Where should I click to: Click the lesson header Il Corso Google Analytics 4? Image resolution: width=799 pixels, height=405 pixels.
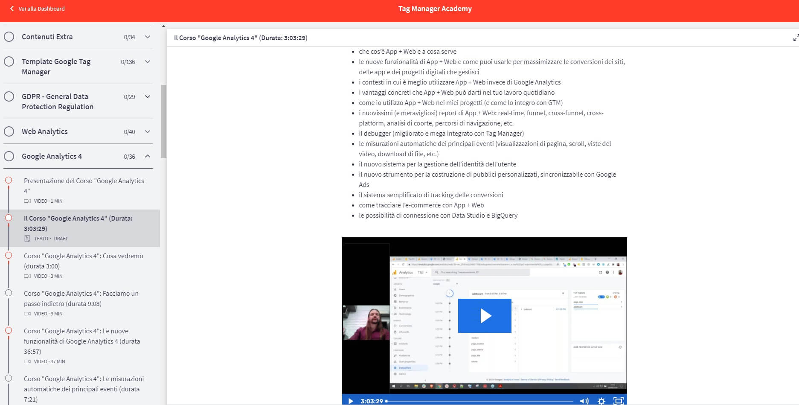coord(241,38)
